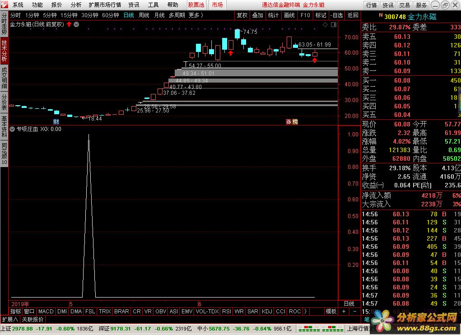Viewport: 461px width, 335px height.
Task: Select the KDJ indicator
Action: tap(267, 311)
